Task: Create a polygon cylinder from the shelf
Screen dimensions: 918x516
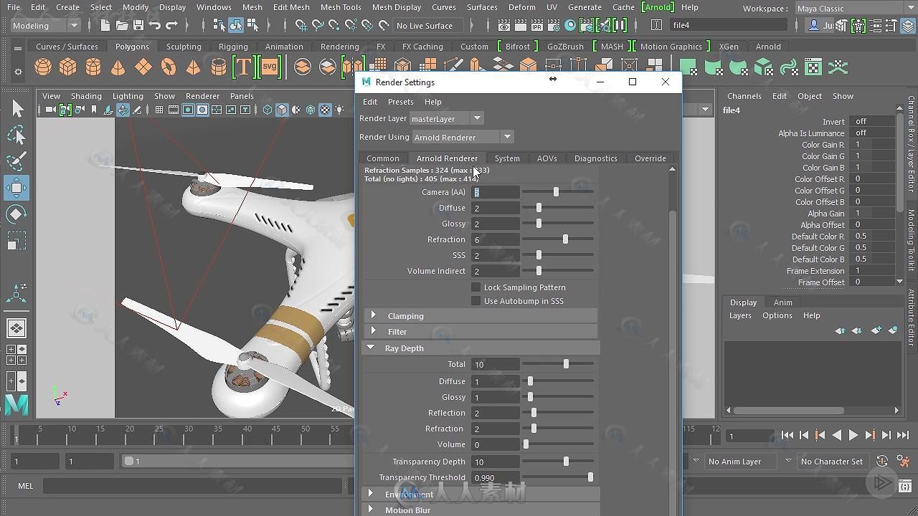Action: (93, 67)
